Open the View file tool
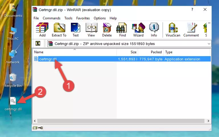The width and height of the screenshot is (219, 137). pos(91,30)
